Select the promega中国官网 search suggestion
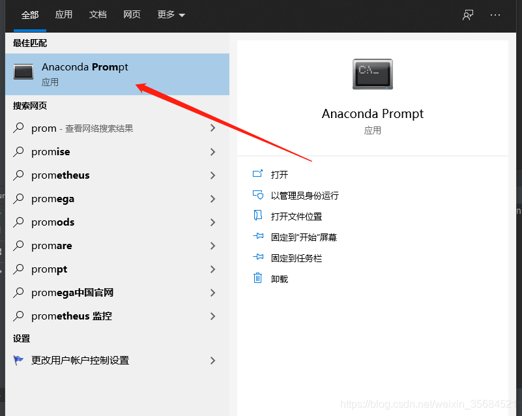 tap(117, 293)
